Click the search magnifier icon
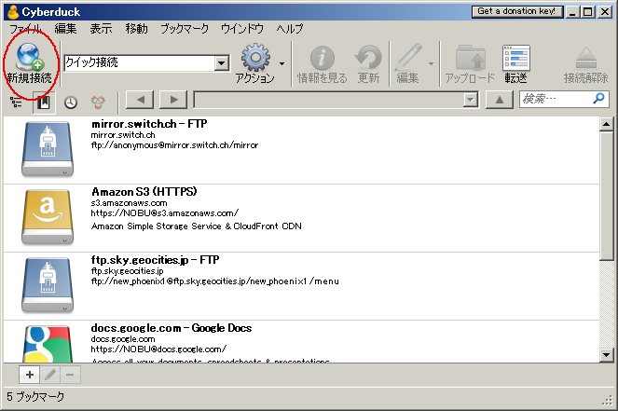Image resolution: width=618 pixels, height=411 pixels. pos(598,98)
